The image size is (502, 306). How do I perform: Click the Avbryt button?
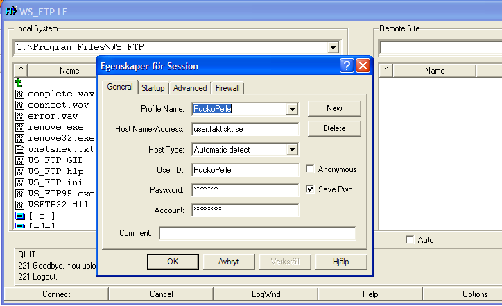[x=229, y=262]
